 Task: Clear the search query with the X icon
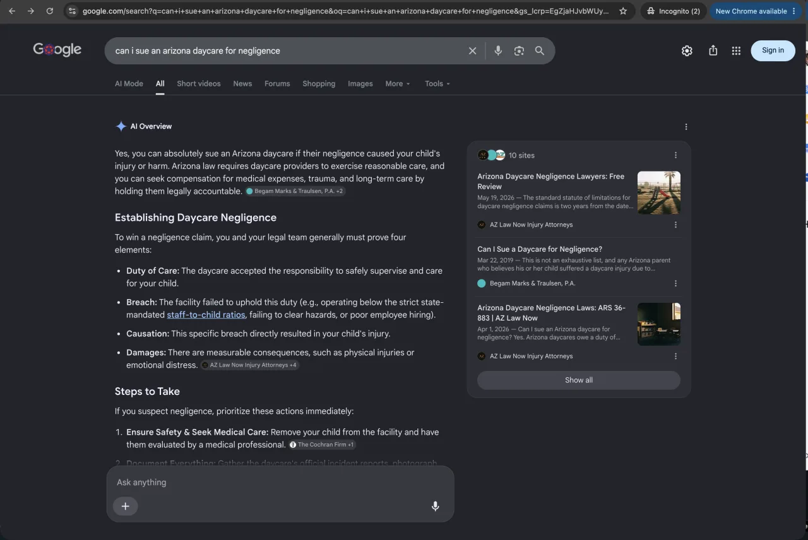[x=472, y=50]
